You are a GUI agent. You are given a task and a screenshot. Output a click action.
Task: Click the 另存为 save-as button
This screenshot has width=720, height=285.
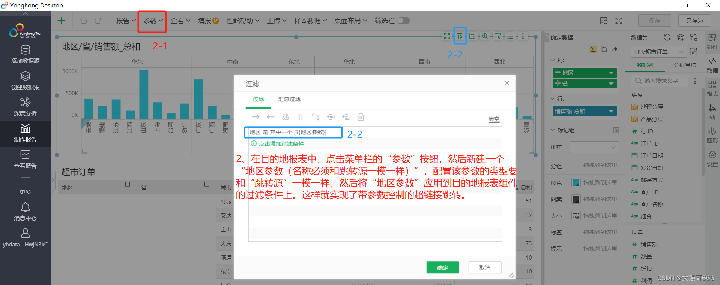point(694,21)
